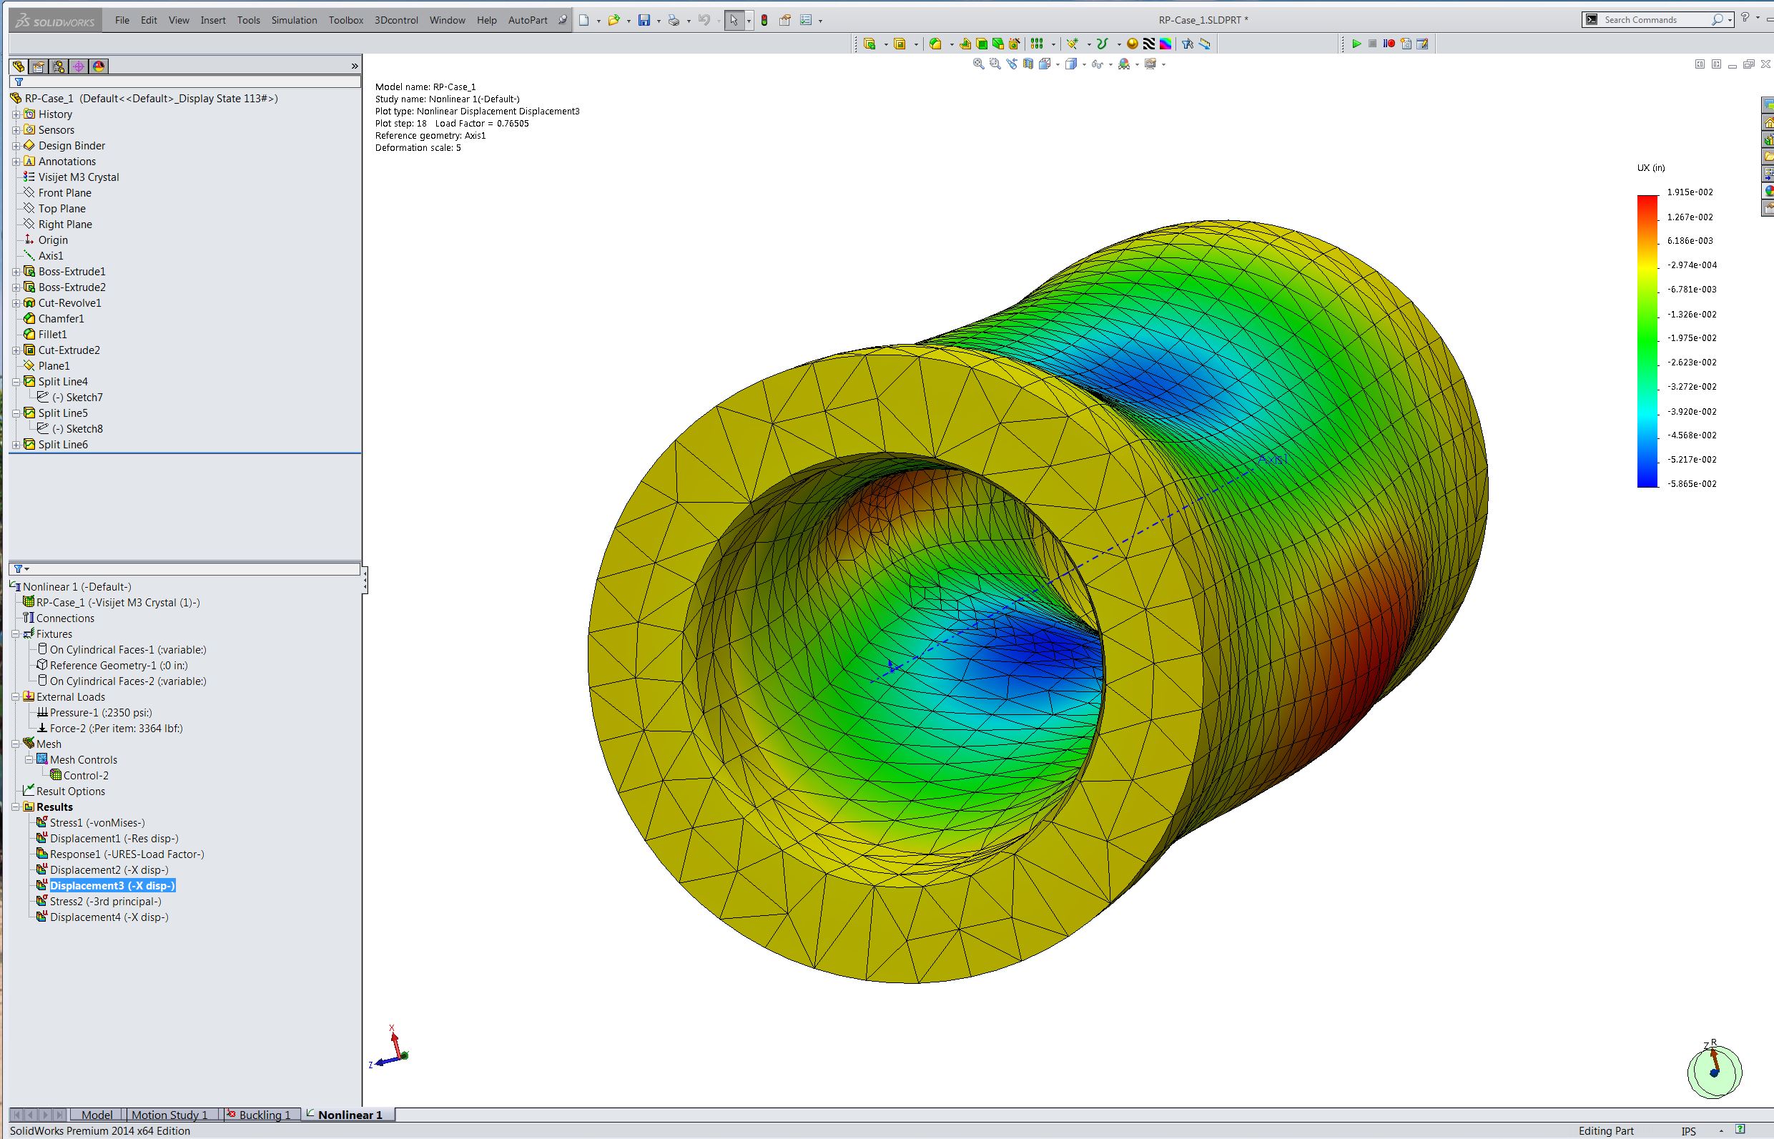The width and height of the screenshot is (1774, 1139).
Task: Open the Insert menu
Action: point(213,20)
